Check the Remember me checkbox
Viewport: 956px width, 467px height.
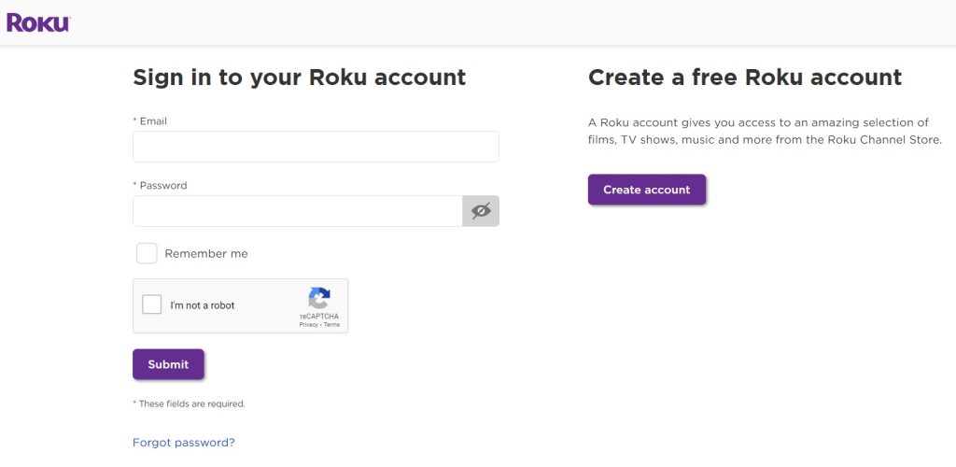click(147, 254)
